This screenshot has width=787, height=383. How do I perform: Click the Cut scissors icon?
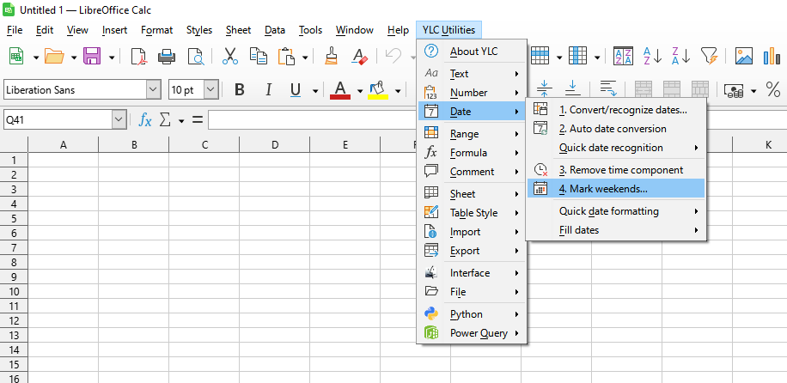point(229,57)
